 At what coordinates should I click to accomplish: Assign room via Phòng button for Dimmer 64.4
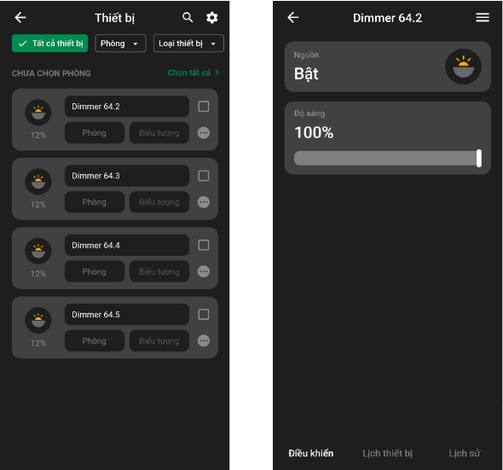click(x=95, y=271)
